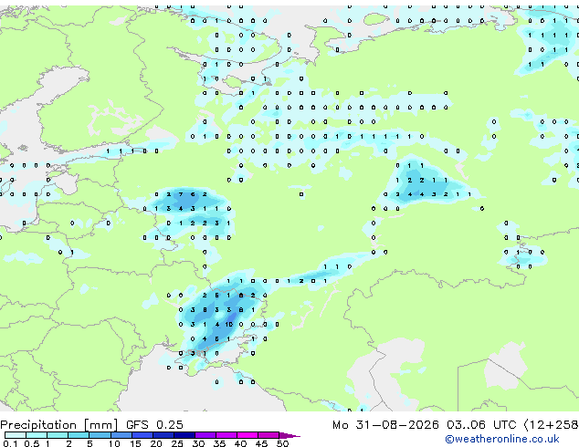Viewport: 579px width, 447px height.
Task: Click the '35' legend scale label
Action: [219, 443]
